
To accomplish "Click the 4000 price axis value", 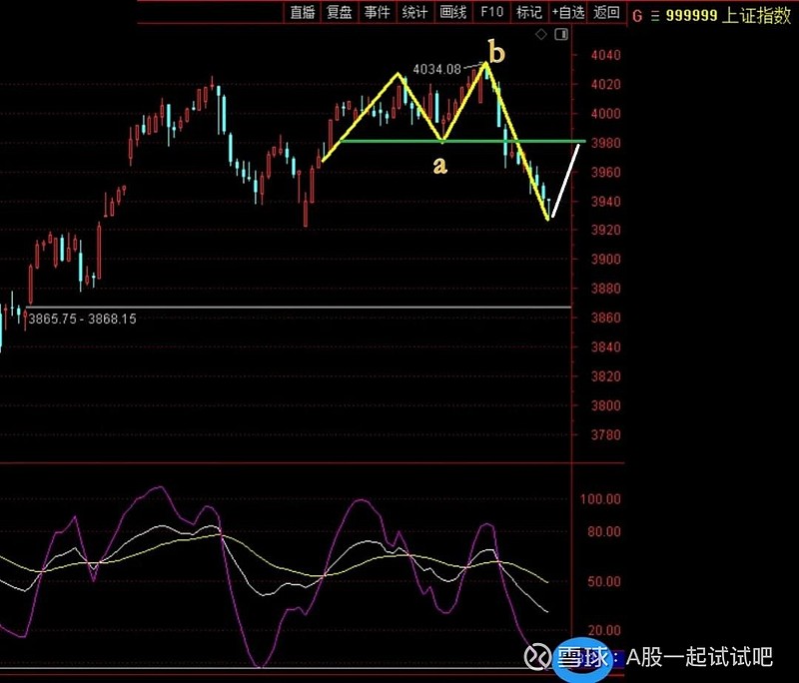I will [x=605, y=113].
